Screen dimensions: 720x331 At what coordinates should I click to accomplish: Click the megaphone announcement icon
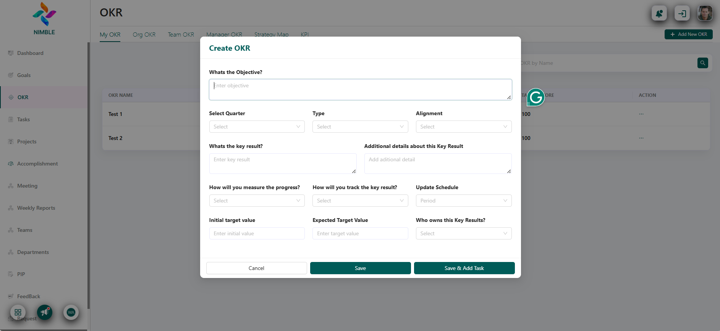(45, 312)
